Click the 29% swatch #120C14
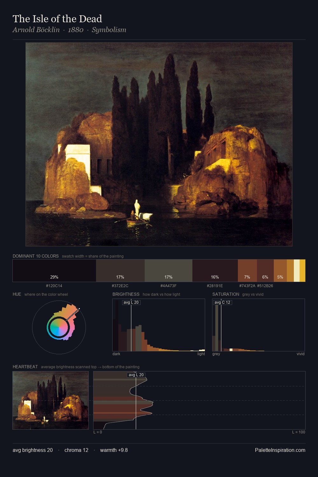 click(x=54, y=271)
